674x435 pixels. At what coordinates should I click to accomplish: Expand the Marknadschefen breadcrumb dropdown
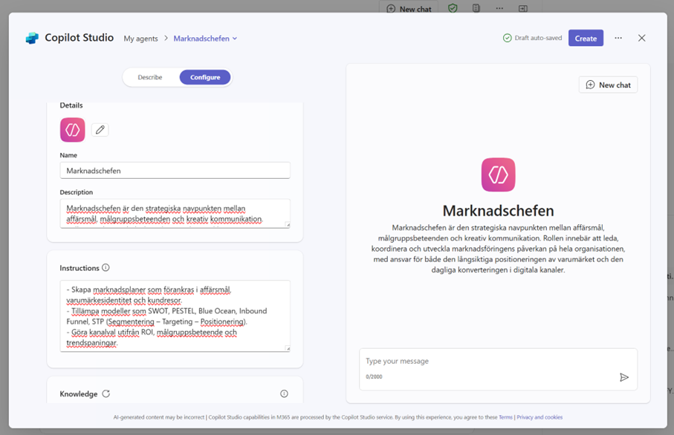click(x=235, y=39)
